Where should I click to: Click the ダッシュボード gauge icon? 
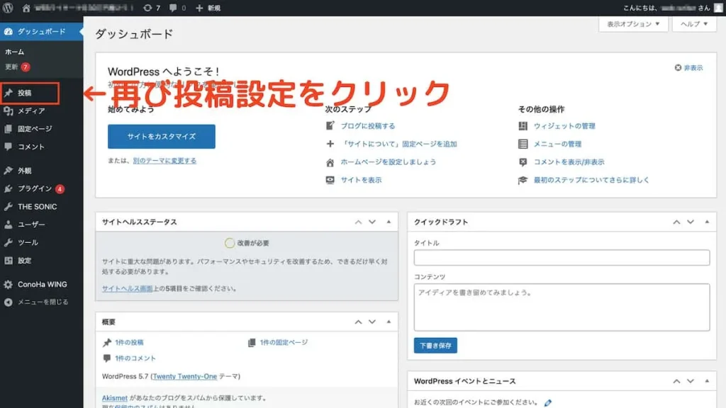point(9,31)
